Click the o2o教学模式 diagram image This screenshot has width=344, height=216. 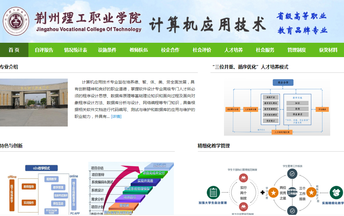coord(42,189)
